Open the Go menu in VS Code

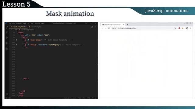click(28, 23)
